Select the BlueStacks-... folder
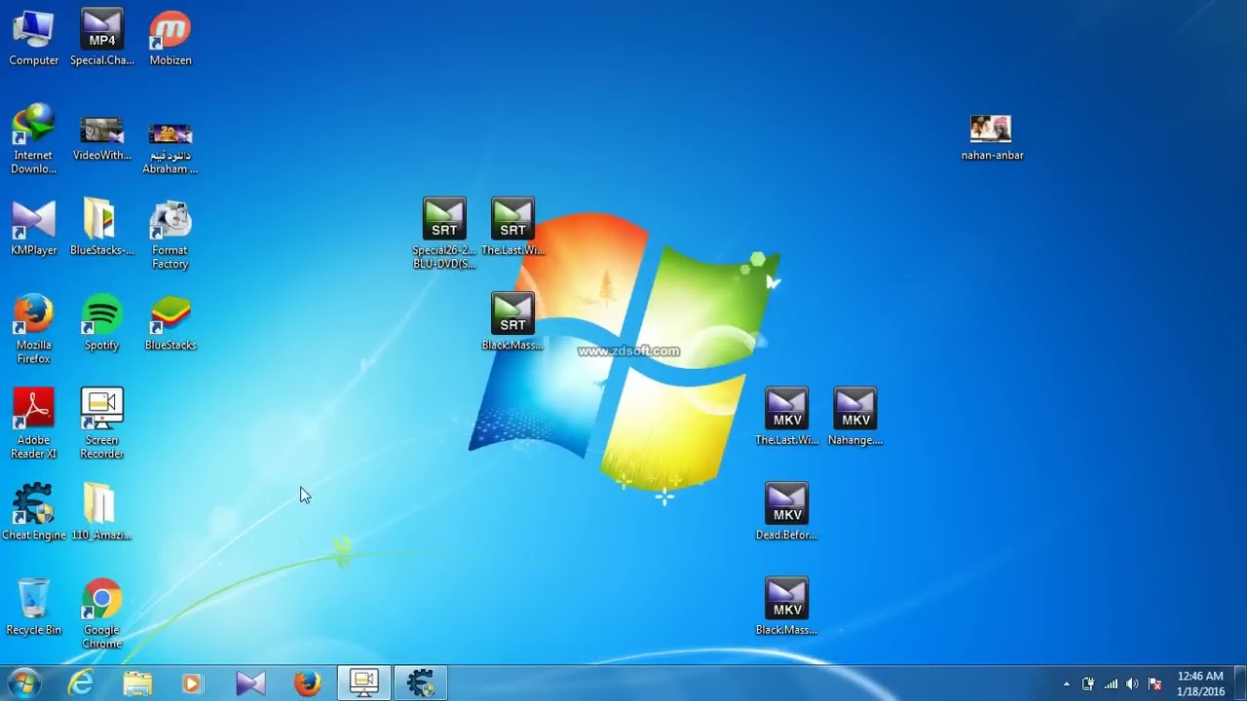 click(102, 228)
